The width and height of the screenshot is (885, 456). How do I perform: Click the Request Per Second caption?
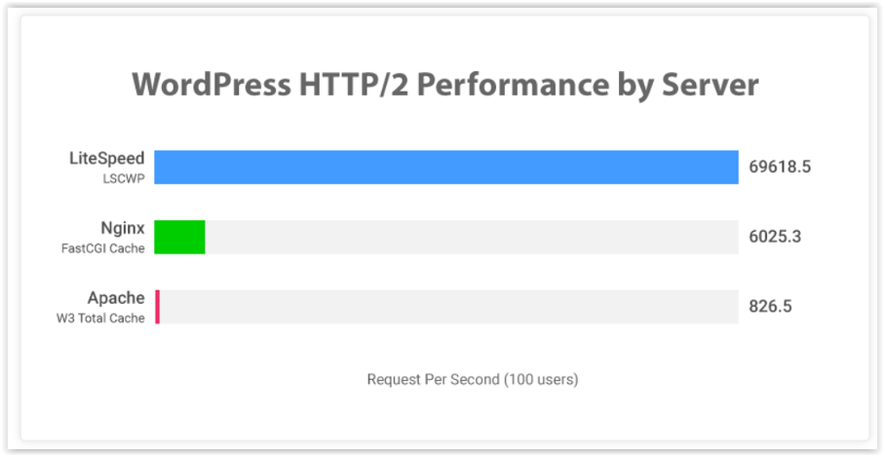[x=434, y=379]
